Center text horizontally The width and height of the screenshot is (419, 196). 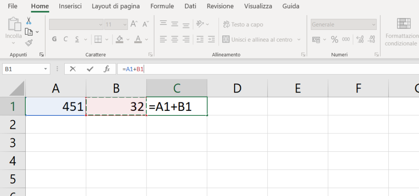[x=174, y=40]
